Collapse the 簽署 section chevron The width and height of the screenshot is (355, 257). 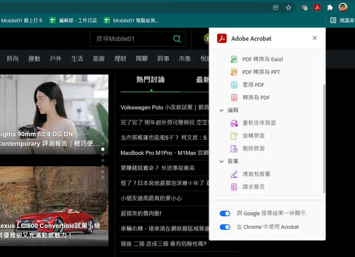tap(221, 161)
